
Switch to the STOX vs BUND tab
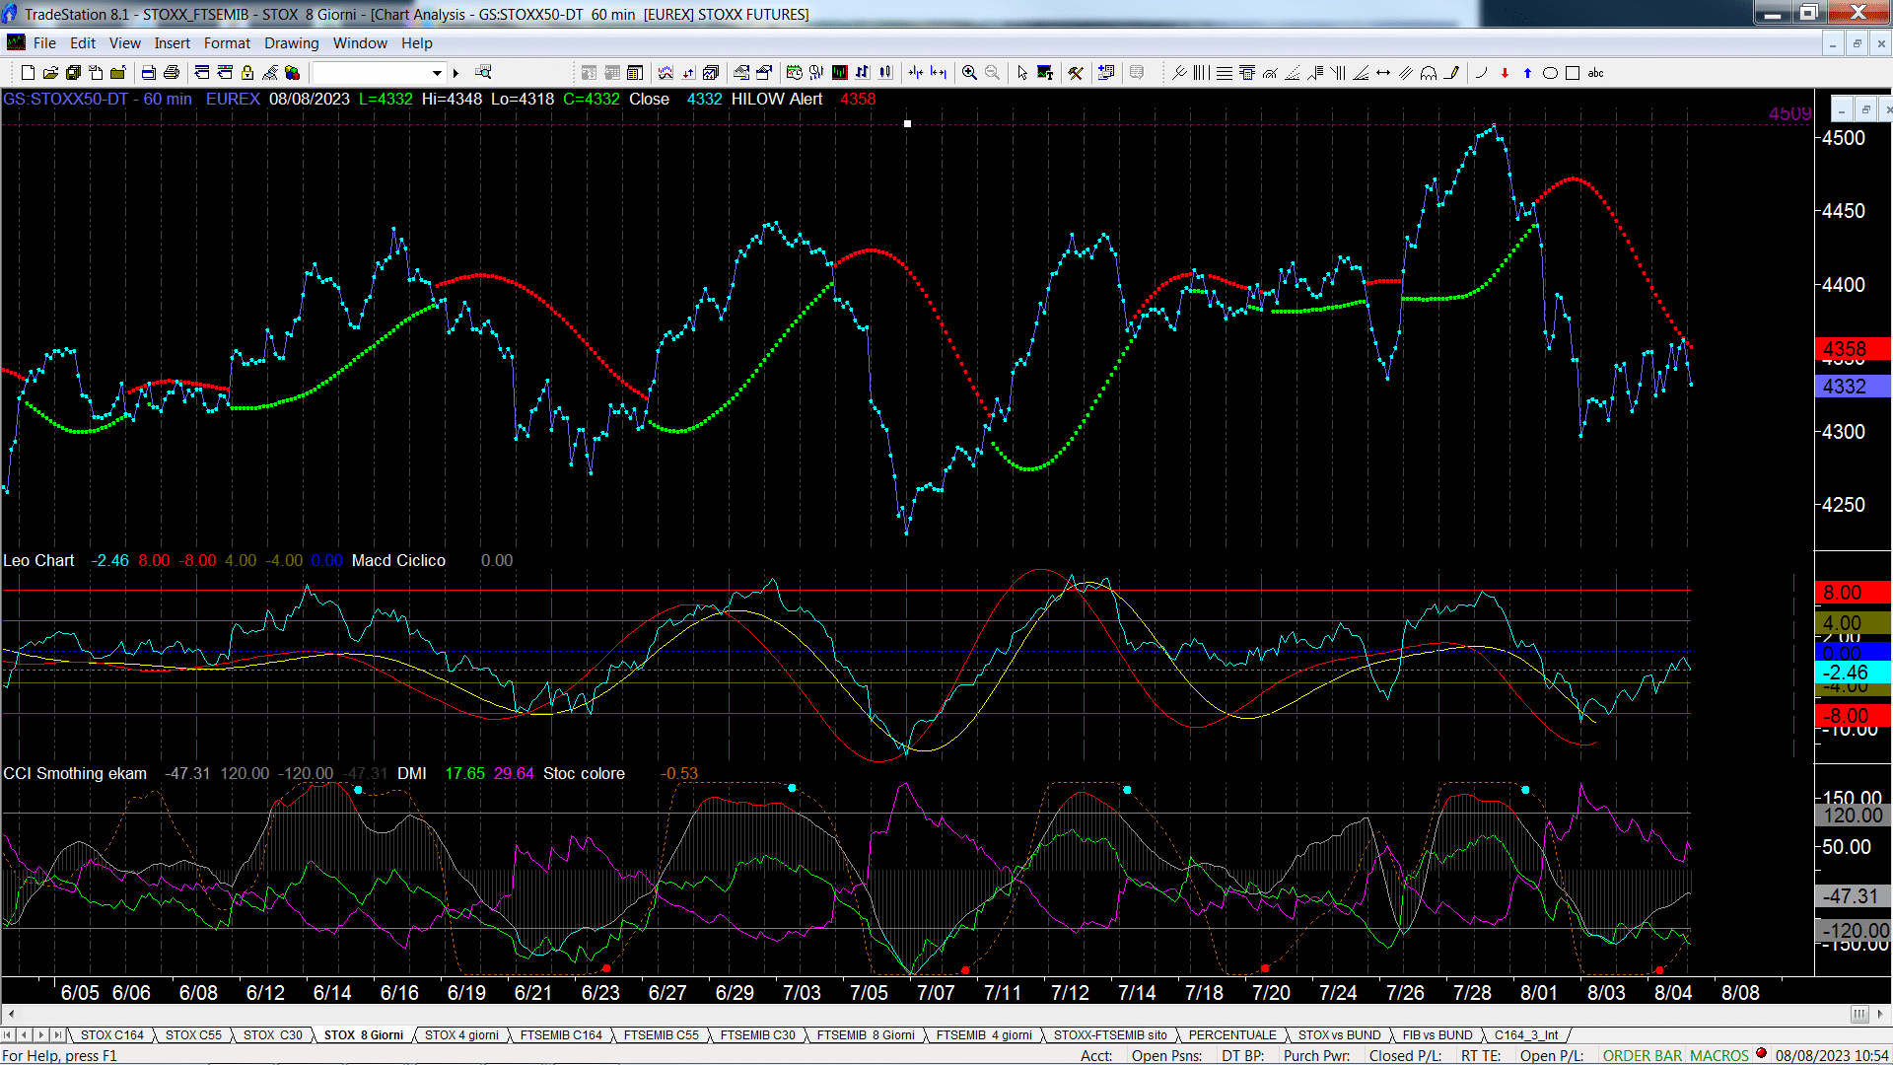1339,1035
